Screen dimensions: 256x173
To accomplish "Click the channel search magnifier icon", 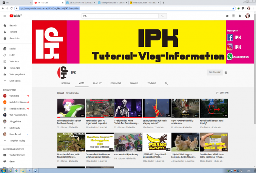I will [166, 83].
